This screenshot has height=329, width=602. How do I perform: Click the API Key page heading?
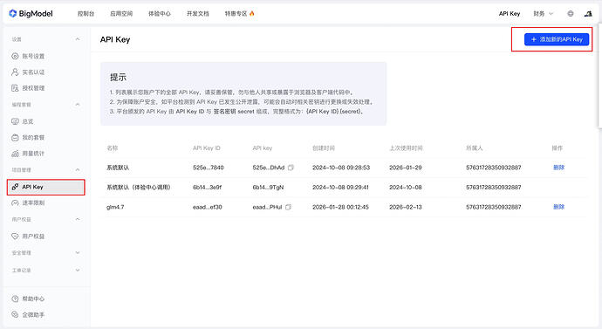115,39
